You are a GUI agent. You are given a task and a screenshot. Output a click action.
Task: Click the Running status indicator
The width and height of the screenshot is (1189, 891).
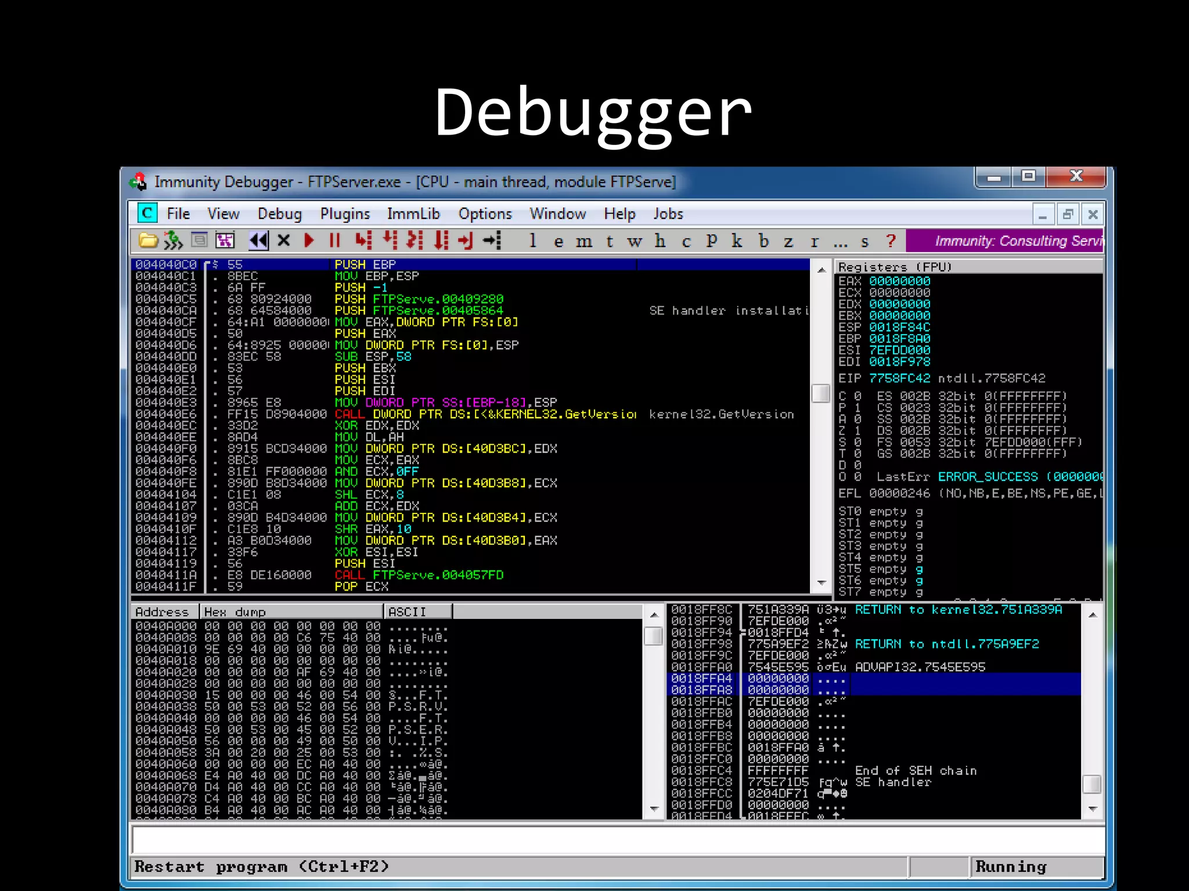pos(1037,867)
